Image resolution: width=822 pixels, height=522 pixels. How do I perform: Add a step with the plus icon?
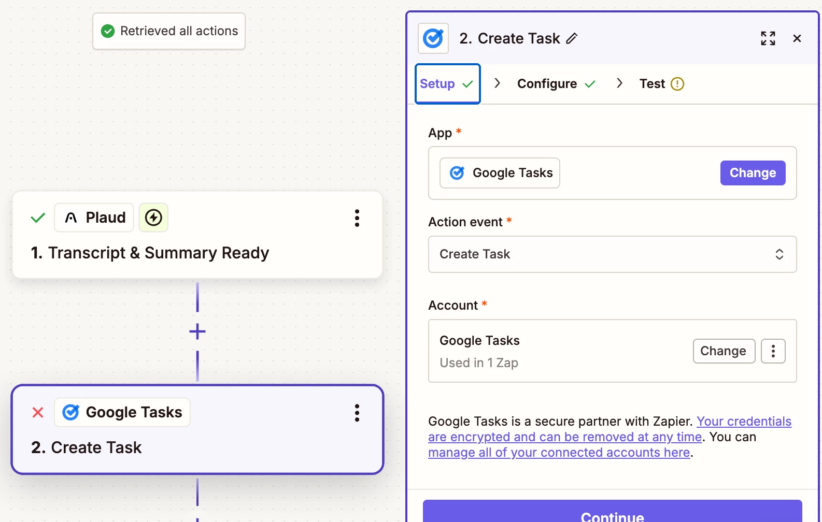197,331
